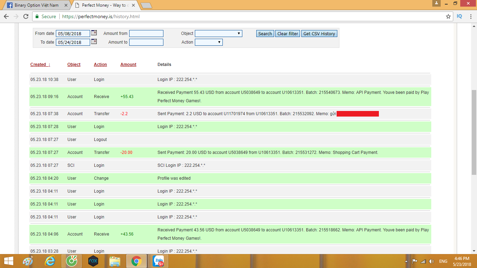Sort the history by Action column

(100, 65)
